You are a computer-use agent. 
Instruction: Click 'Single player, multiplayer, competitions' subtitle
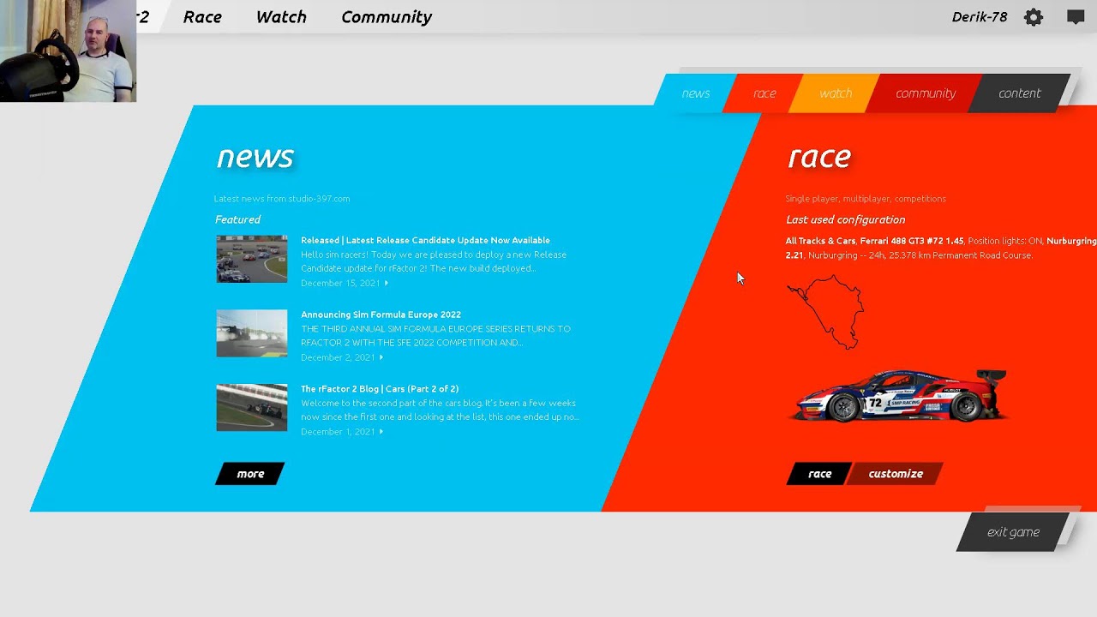[x=866, y=199]
